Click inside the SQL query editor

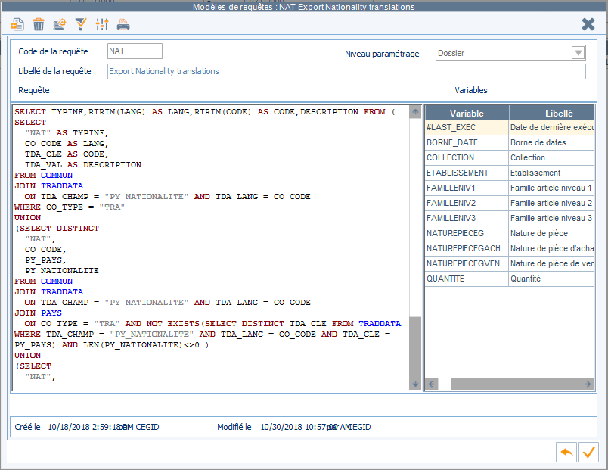[x=211, y=247]
